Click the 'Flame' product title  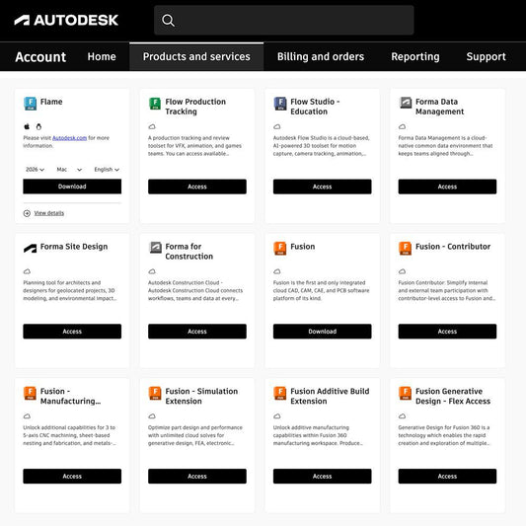(x=51, y=102)
